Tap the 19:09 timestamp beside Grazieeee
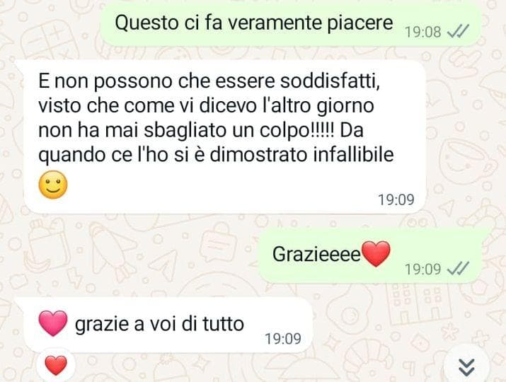The image size is (506, 382). tap(422, 269)
